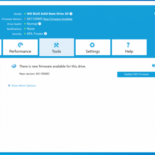Open help icon beside ATA: Frozen
Viewport: 155px width, 155px height.
click(x=46, y=34)
